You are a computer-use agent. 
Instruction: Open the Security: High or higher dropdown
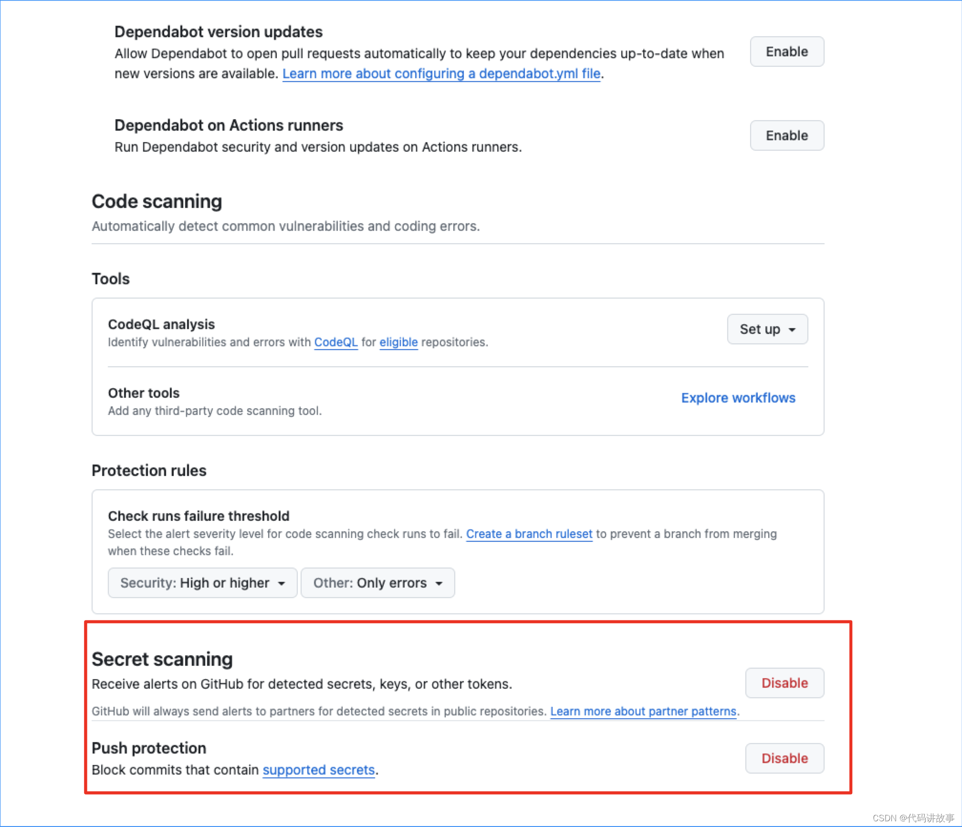click(x=202, y=583)
